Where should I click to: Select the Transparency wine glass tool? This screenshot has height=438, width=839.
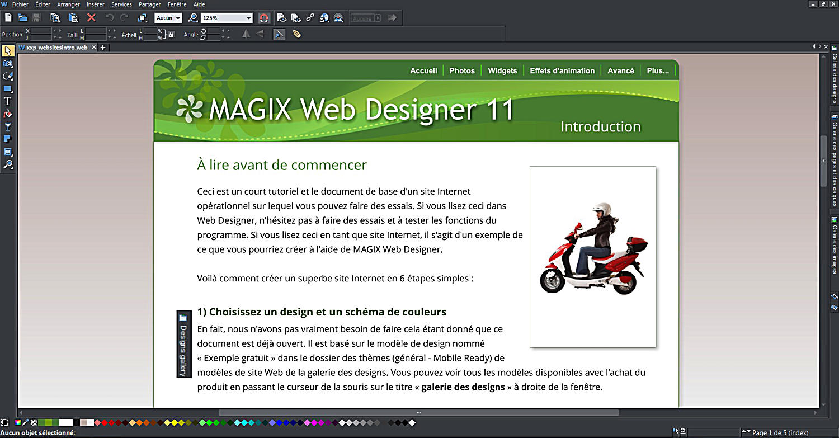click(8, 126)
